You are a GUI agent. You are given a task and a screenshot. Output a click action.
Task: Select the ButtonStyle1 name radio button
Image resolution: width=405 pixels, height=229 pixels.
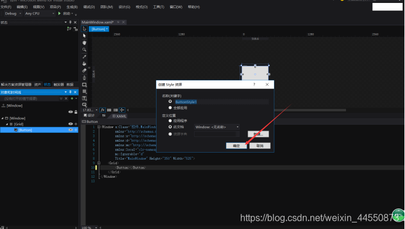click(170, 101)
